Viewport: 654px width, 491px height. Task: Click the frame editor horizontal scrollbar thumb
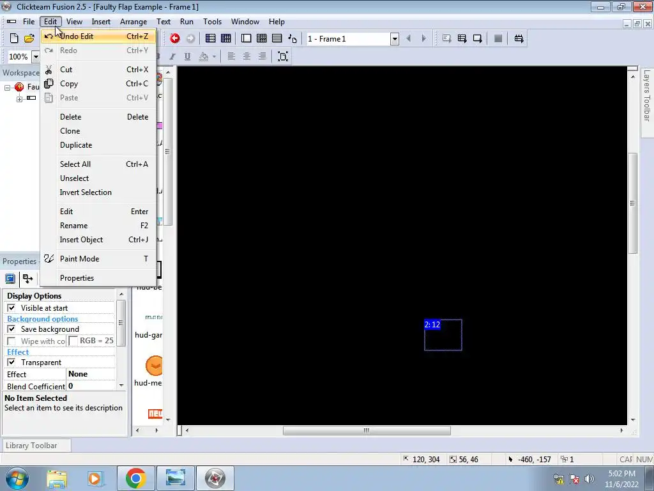click(x=367, y=430)
